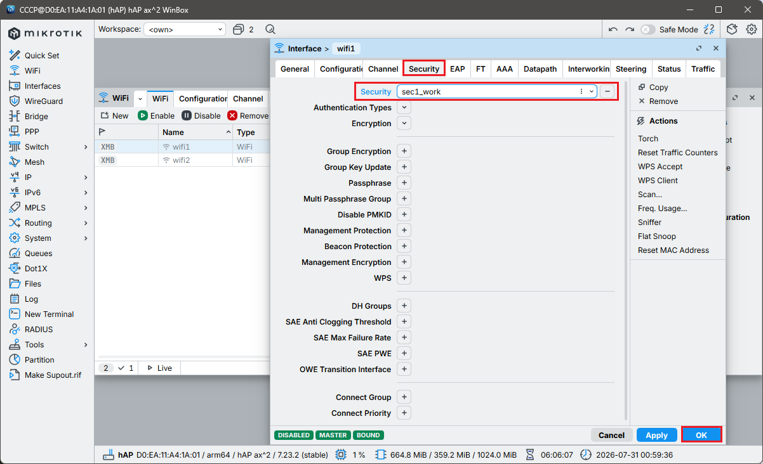The height and width of the screenshot is (464, 763).
Task: Switch to the EAP tab
Action: click(x=457, y=68)
